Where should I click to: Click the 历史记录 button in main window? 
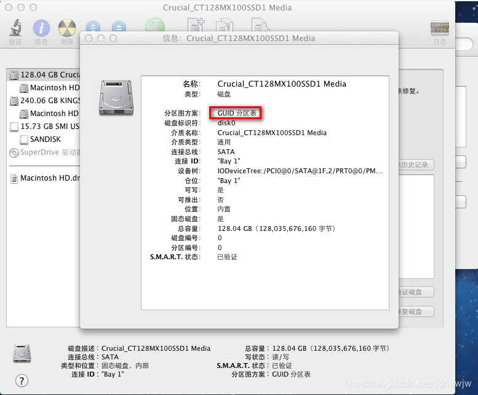pyautogui.click(x=416, y=165)
